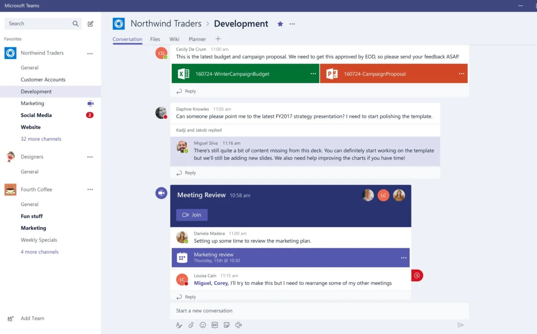
Task: Start a video meeting from the compose toolbar
Action: click(x=239, y=325)
